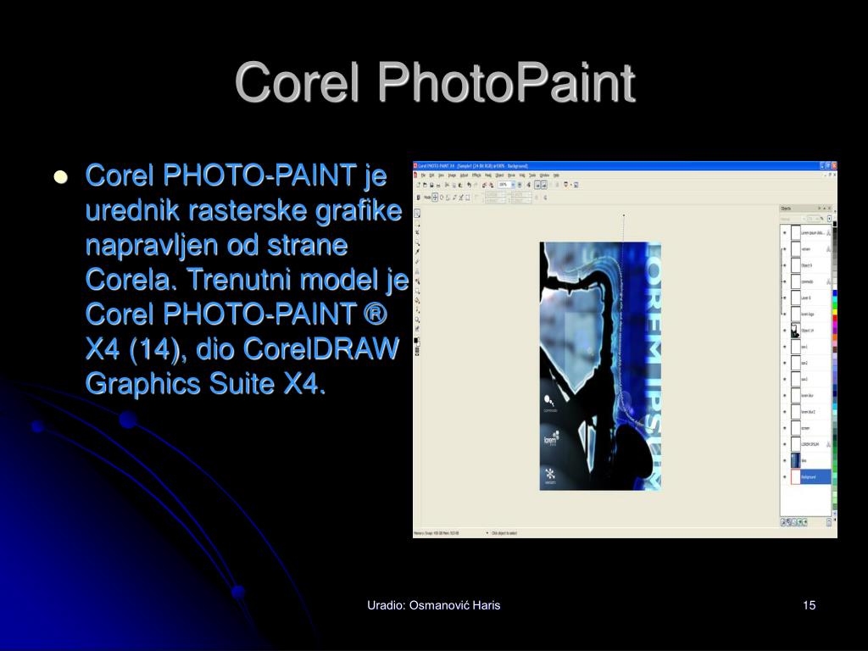
Task: Select the Zoom magnifier tool
Action: (417, 242)
